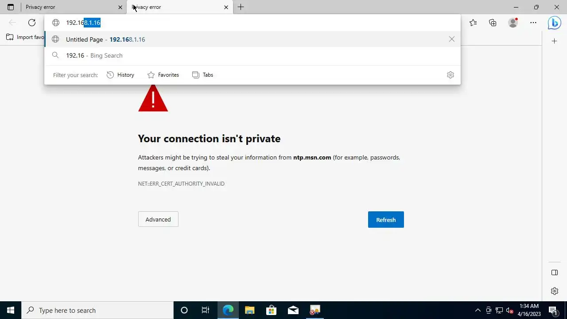Open the Collections toolbar icon
Image resolution: width=567 pixels, height=319 pixels.
click(x=493, y=23)
